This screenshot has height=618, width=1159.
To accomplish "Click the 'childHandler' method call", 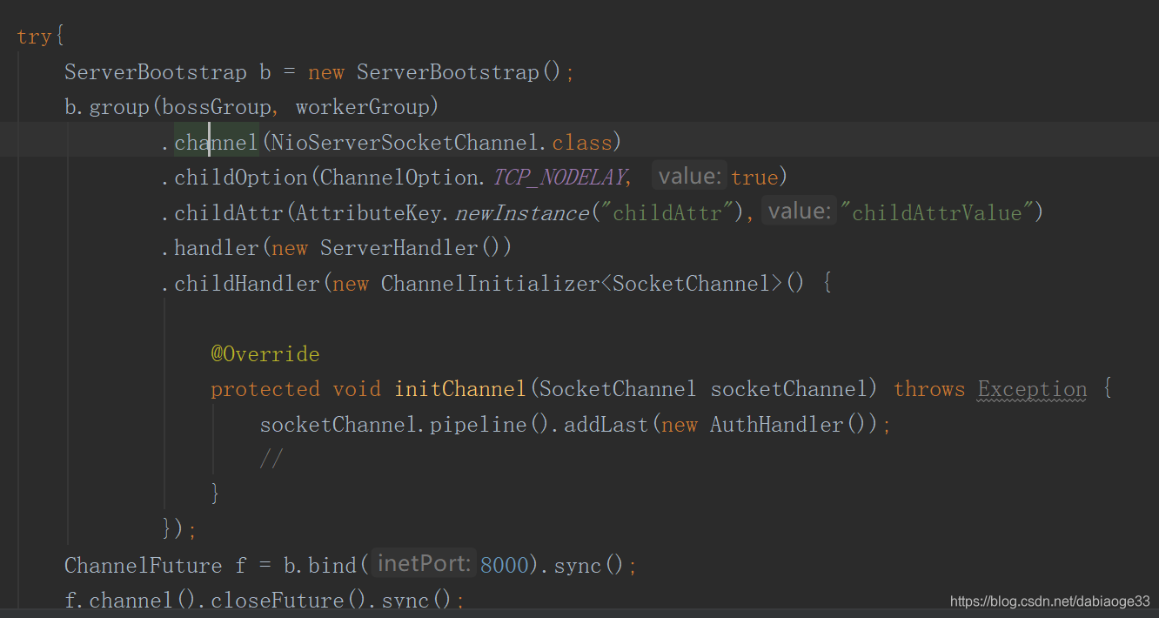I will 247,284.
